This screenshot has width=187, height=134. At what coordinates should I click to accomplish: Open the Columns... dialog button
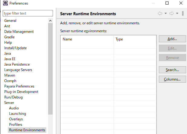172,79
